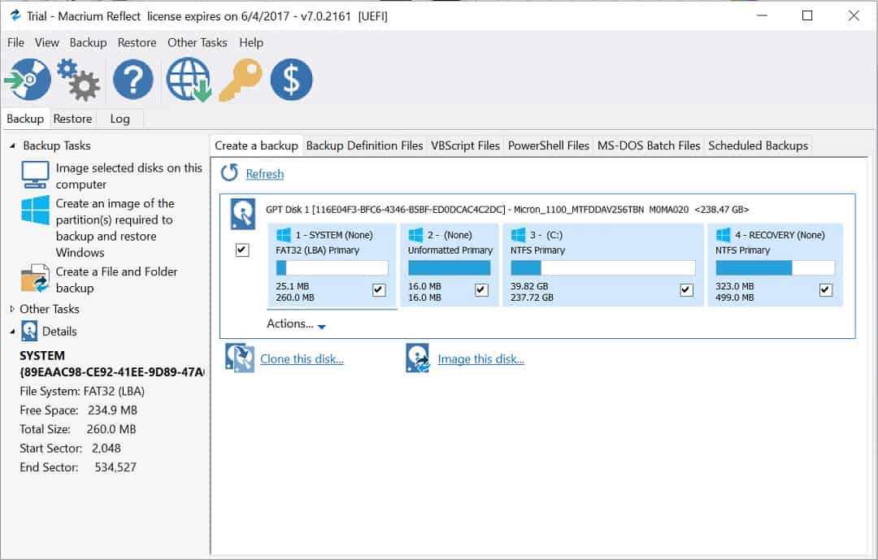Select the Create a backup tab

tap(256, 145)
